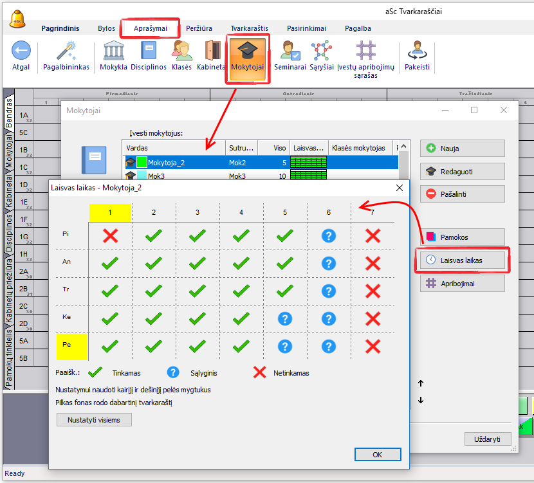Open the Kabinetai door icon
This screenshot has width=534, height=483.
click(212, 51)
